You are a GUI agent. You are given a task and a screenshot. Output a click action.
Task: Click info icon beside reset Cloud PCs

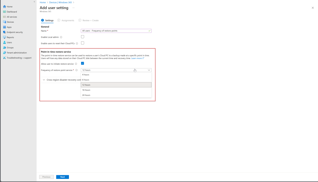coord(77,44)
